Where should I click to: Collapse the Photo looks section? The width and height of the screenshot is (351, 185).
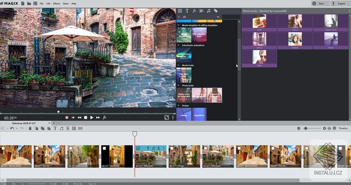tap(179, 85)
